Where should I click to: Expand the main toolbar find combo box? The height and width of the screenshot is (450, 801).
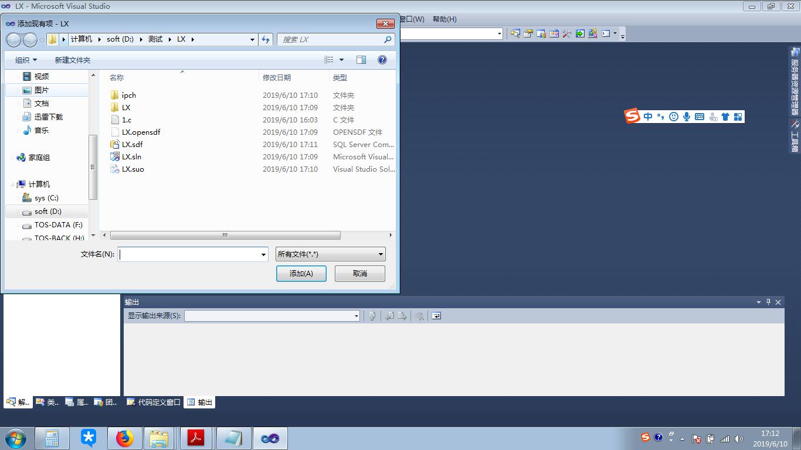500,33
